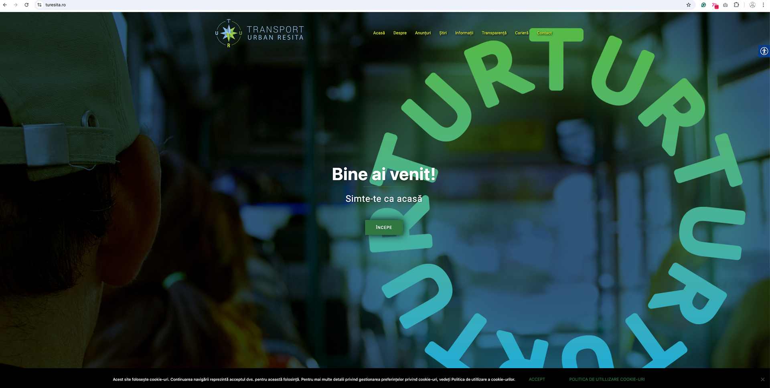Image resolution: width=770 pixels, height=388 pixels.
Task: Open the Știri menu item
Action: tap(443, 33)
